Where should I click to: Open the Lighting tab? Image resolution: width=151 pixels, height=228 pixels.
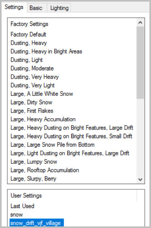pyautogui.click(x=59, y=8)
